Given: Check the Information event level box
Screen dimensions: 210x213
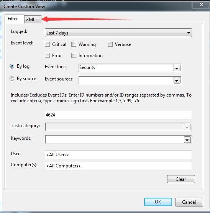Looking at the screenshot, I should 74,56.
